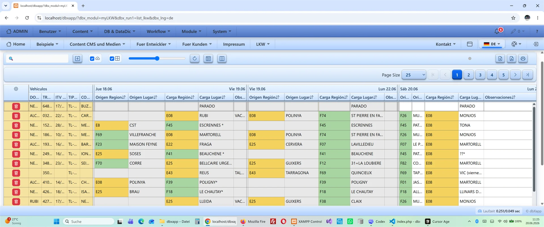This screenshot has height=227, width=544.
Task: Click the question mark help icon
Action: (537, 31)
